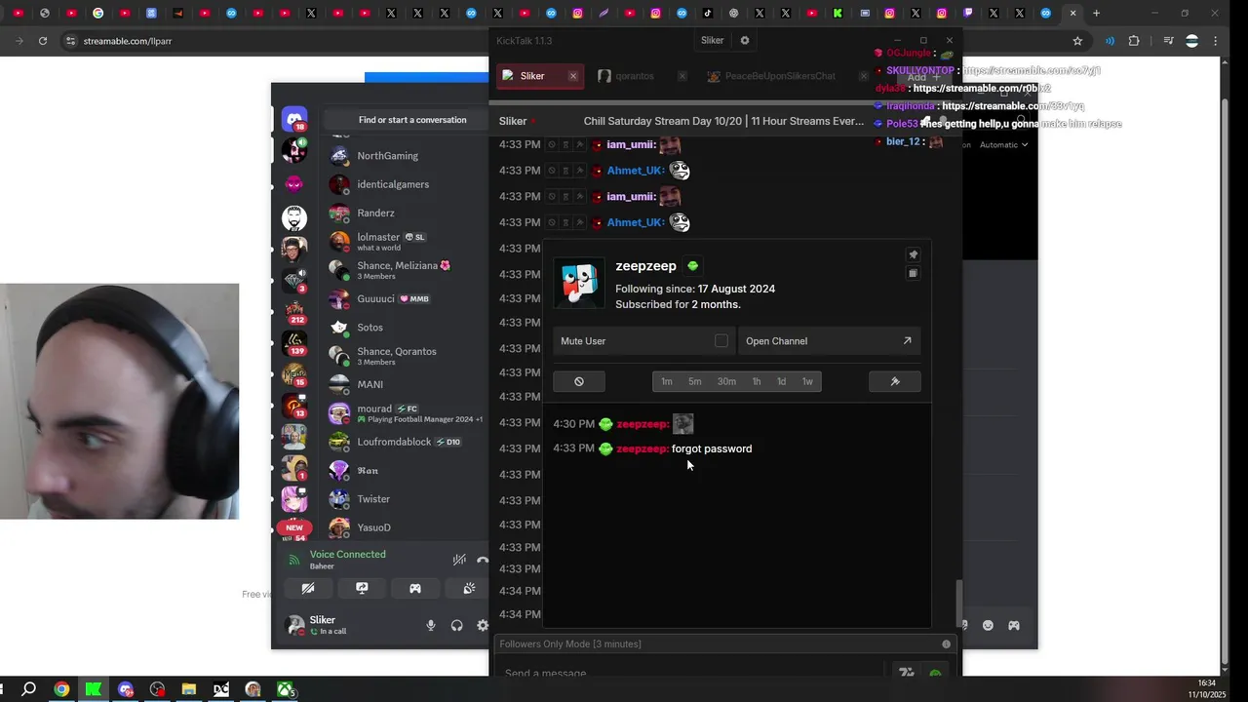Screen dimensions: 1248x702
Task: Open File Explorer in taskbar
Action: [x=189, y=689]
